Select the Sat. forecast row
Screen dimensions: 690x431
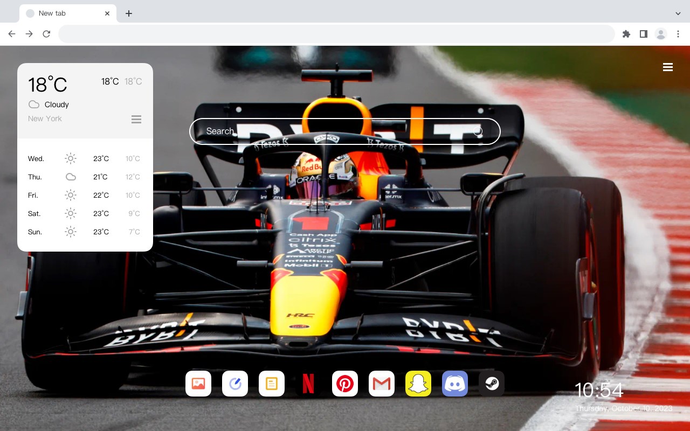(85, 213)
